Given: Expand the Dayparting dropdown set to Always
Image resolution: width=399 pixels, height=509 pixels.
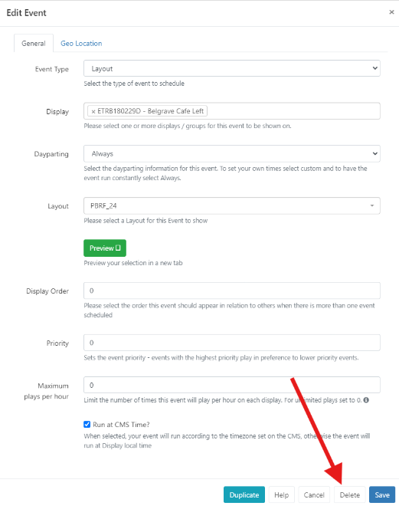Looking at the screenshot, I should [232, 153].
